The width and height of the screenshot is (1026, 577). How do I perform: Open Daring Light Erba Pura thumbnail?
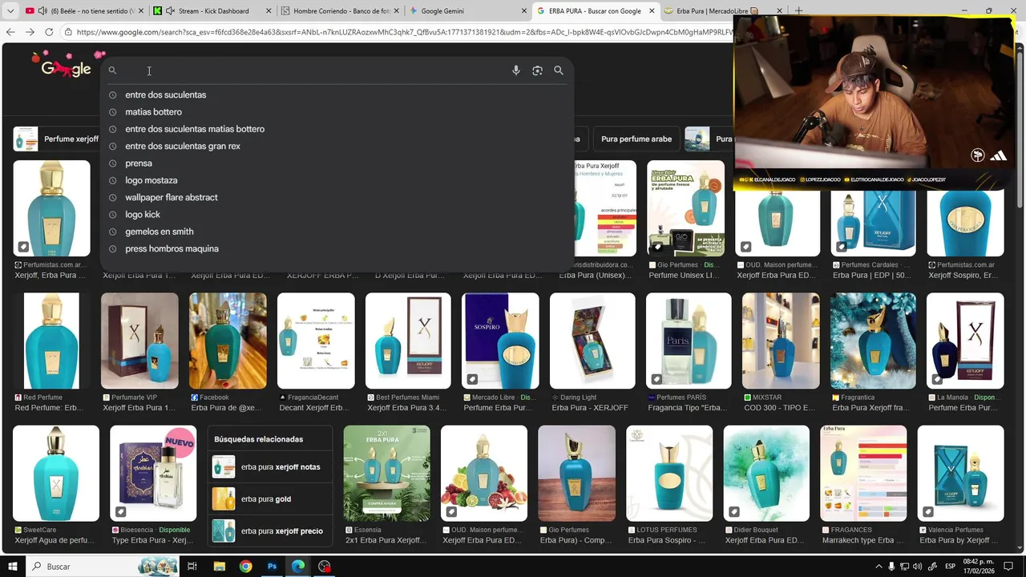592,341
